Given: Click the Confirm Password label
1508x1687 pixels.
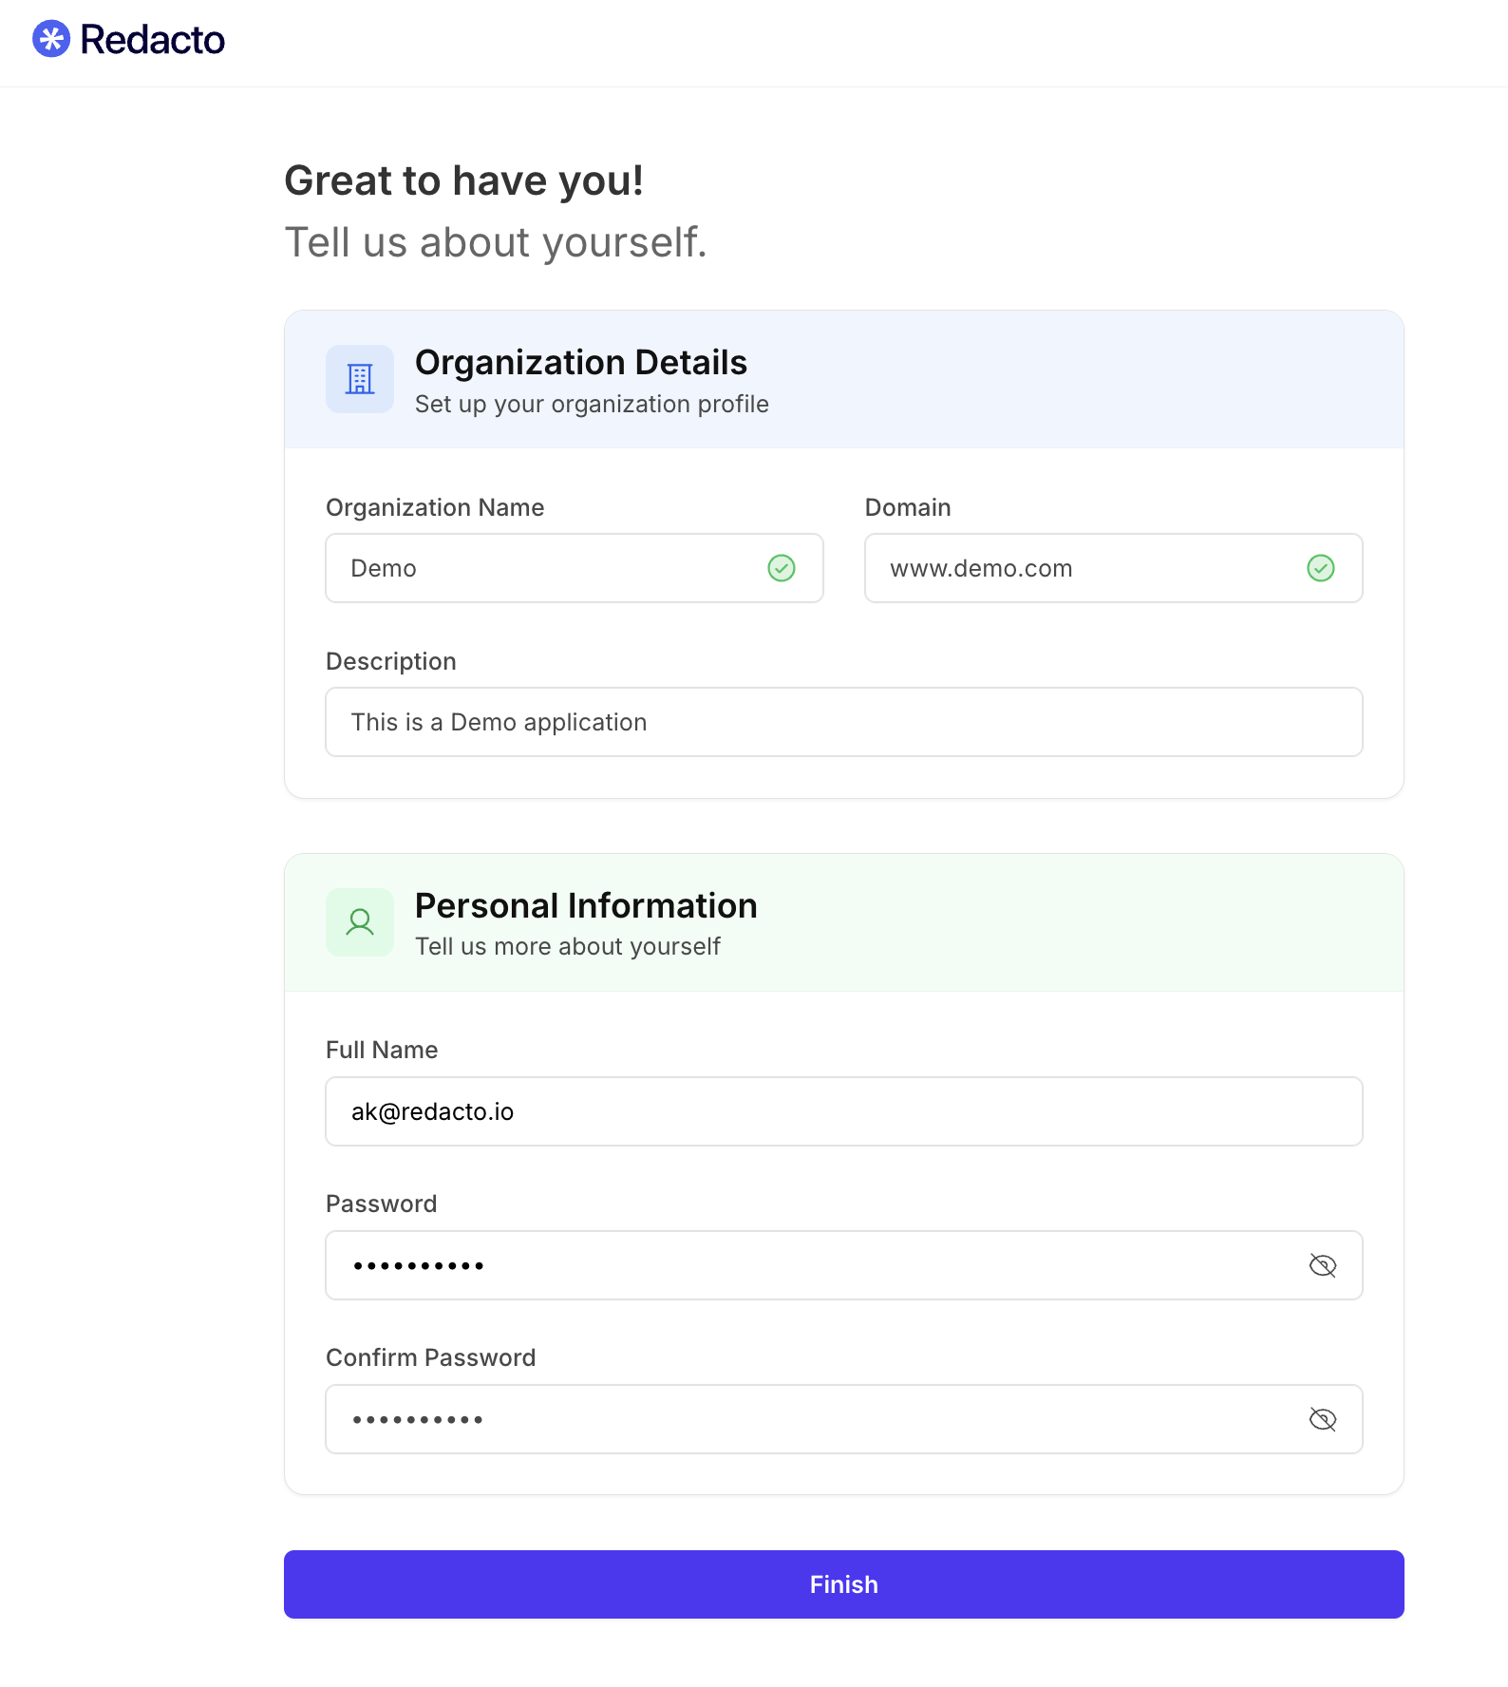Looking at the screenshot, I should click(430, 1357).
